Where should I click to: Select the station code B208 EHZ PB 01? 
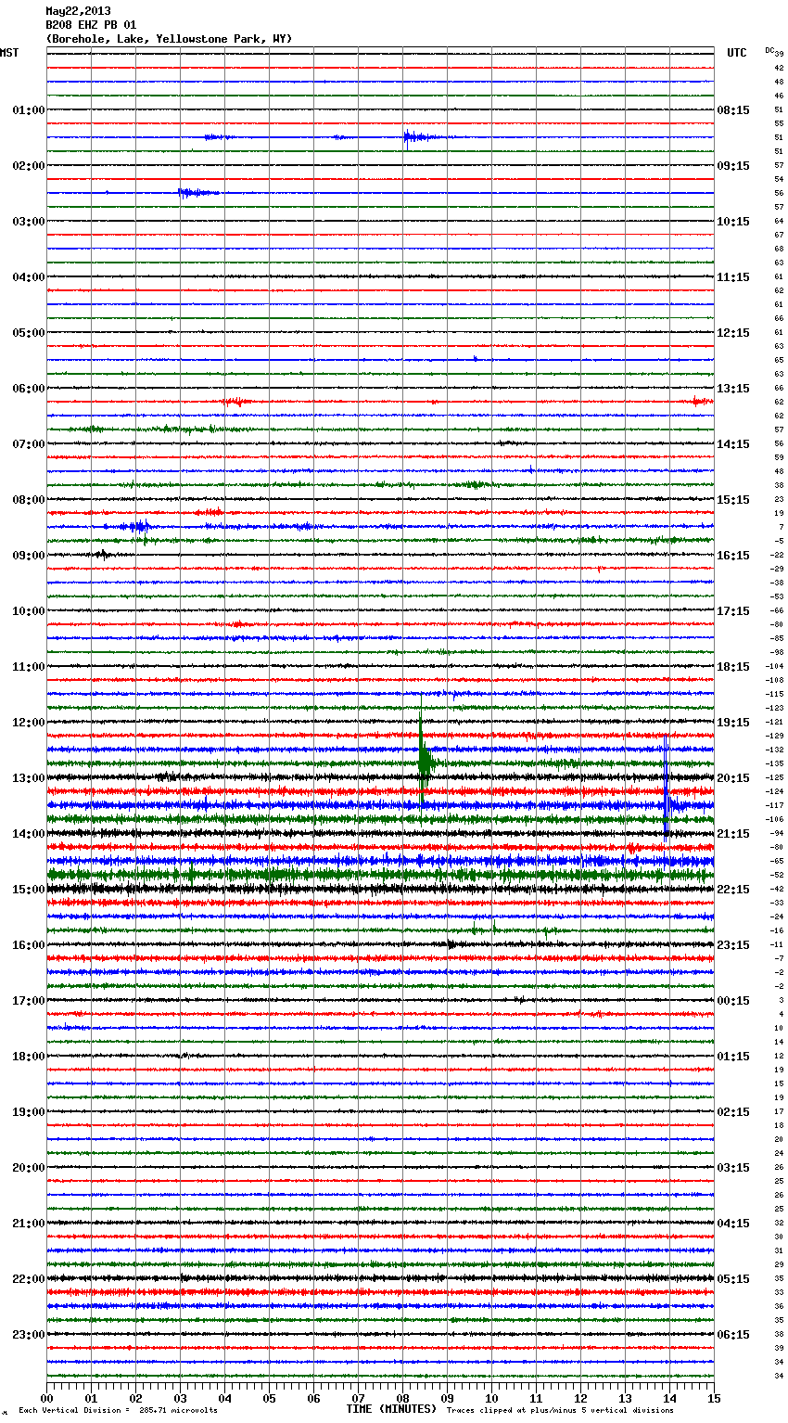91,25
